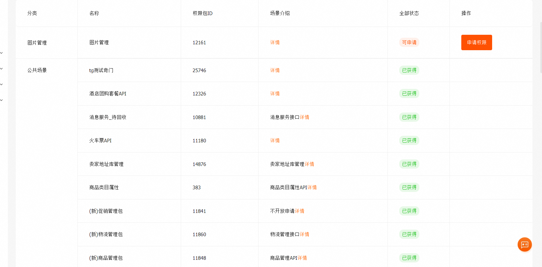Open 详情 link for tg测试奇门
This screenshot has width=542, height=267.
click(275, 71)
